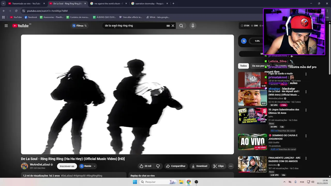331x186 pixels.
Task: Clear the search query with the X
Action: point(173,26)
